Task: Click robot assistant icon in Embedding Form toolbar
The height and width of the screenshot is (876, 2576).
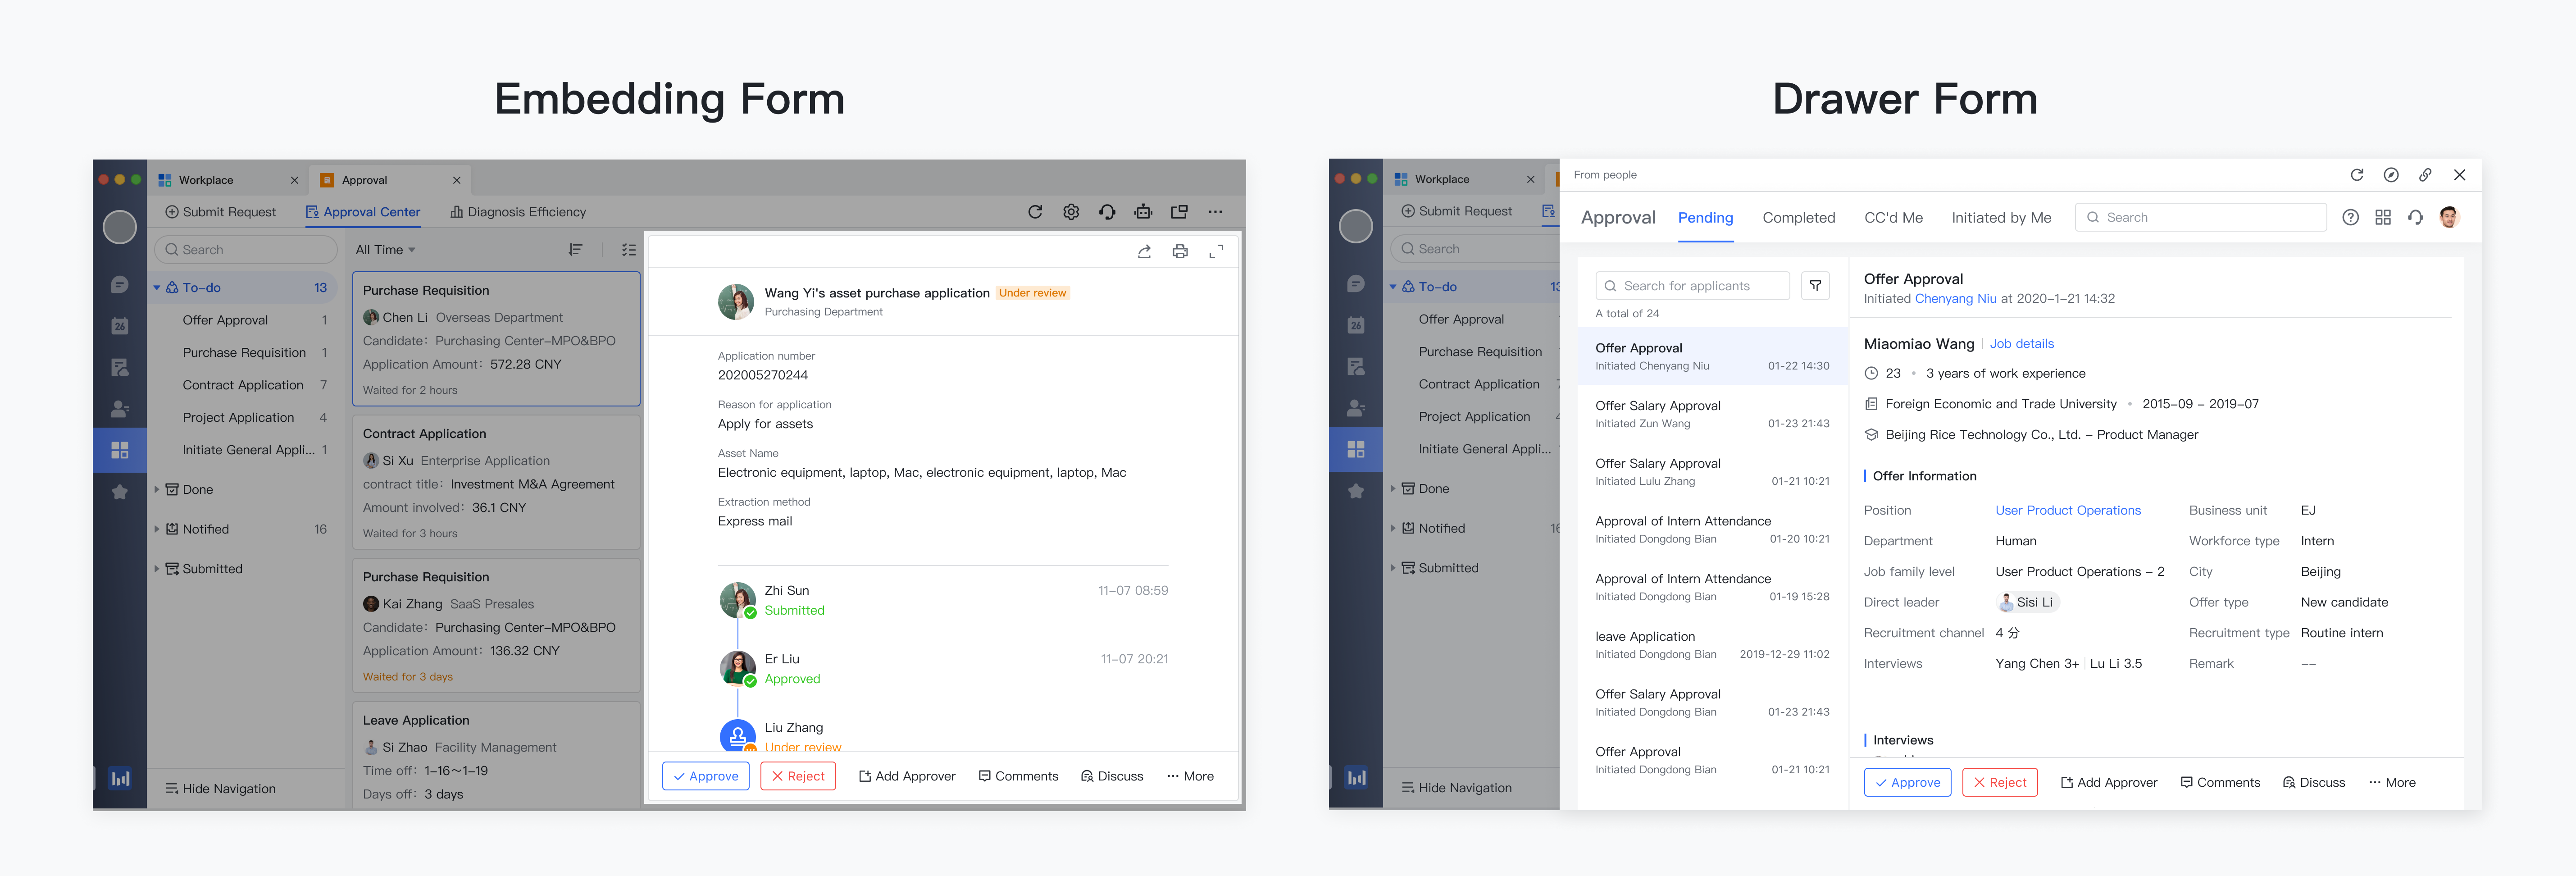Action: (x=1143, y=212)
